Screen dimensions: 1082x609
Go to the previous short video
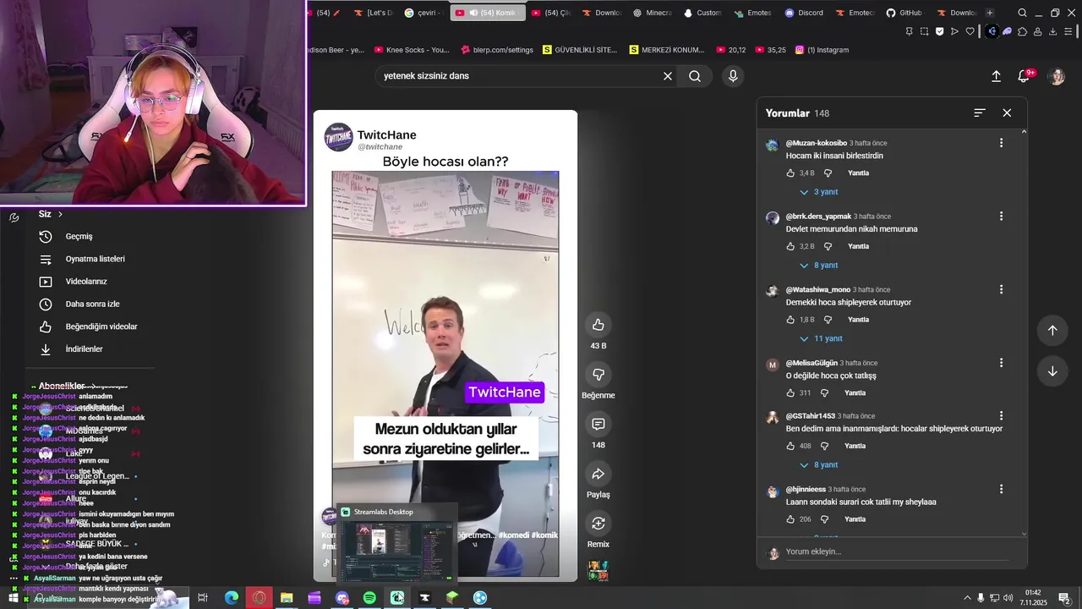pyautogui.click(x=1052, y=331)
